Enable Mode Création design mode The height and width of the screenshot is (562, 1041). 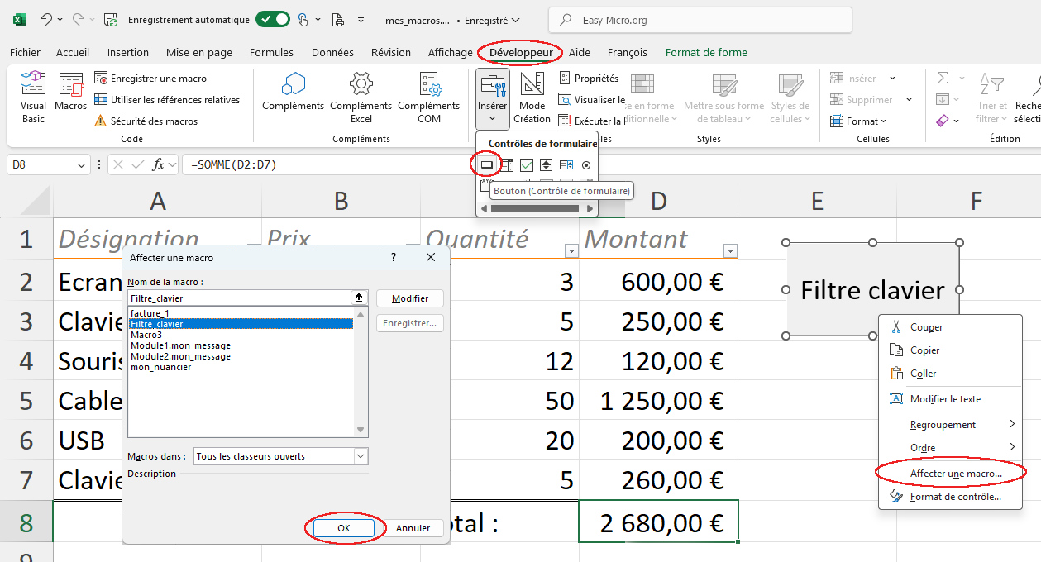tap(532, 92)
